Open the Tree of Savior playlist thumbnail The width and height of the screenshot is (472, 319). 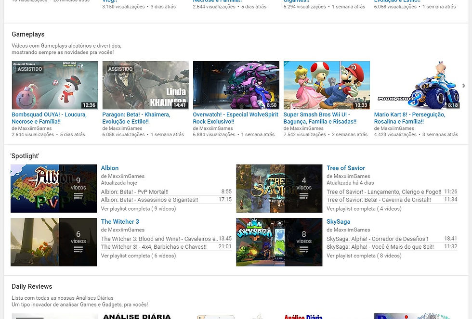tap(279, 188)
